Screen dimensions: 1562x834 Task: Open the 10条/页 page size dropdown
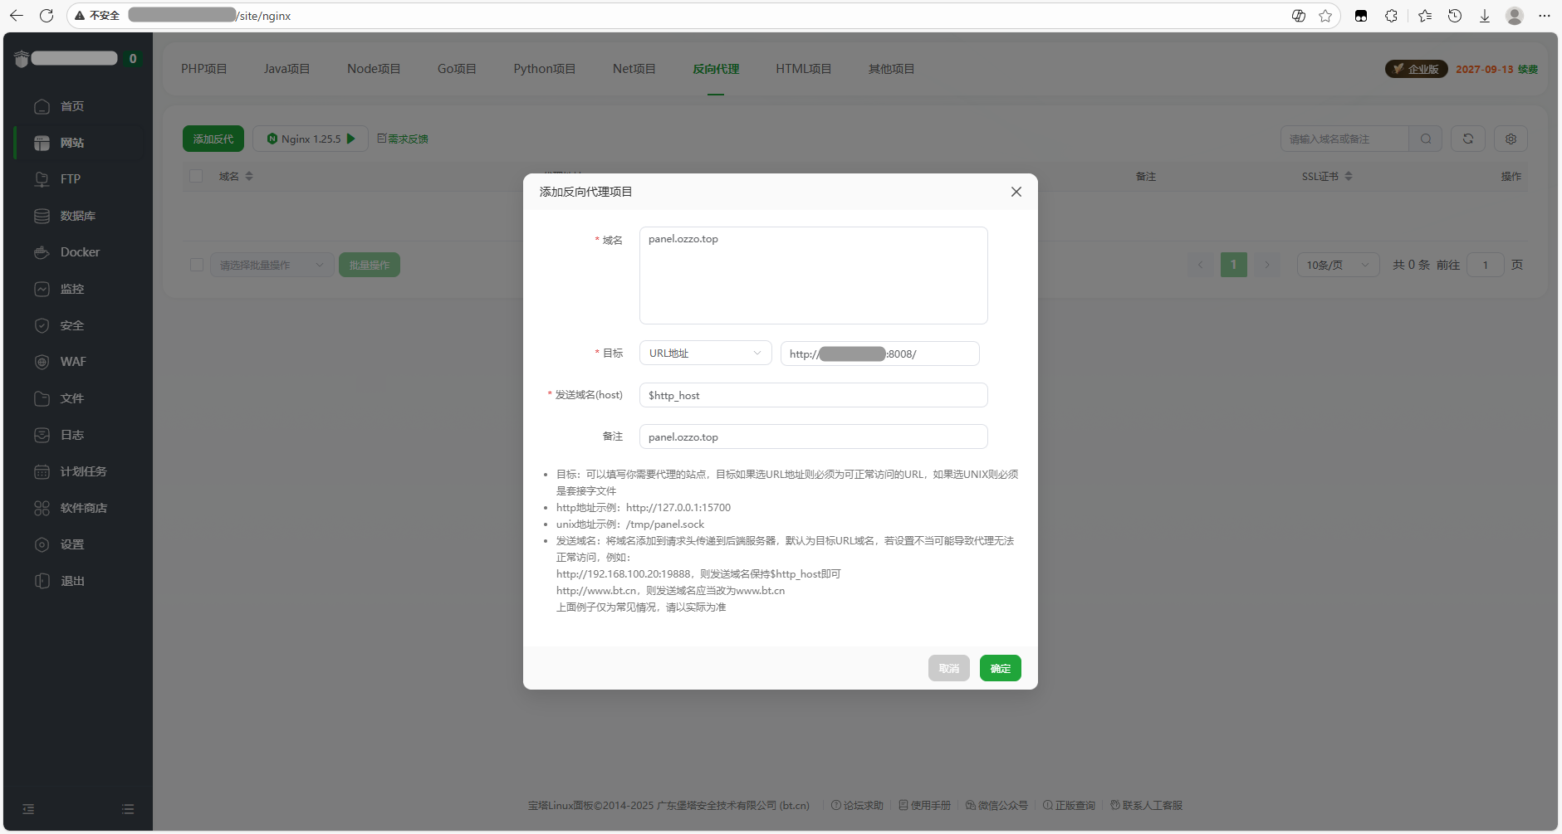[1337, 265]
